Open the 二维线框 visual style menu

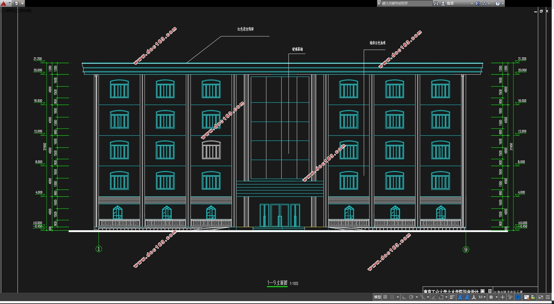[x=24, y=11]
